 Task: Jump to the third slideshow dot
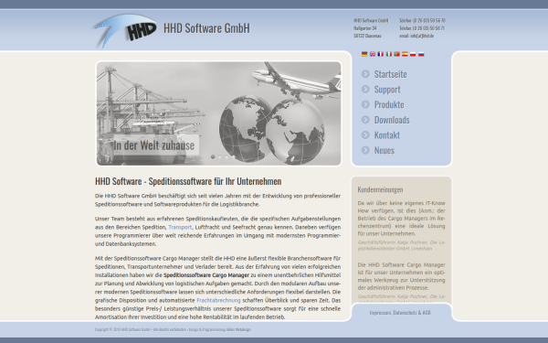227,156
